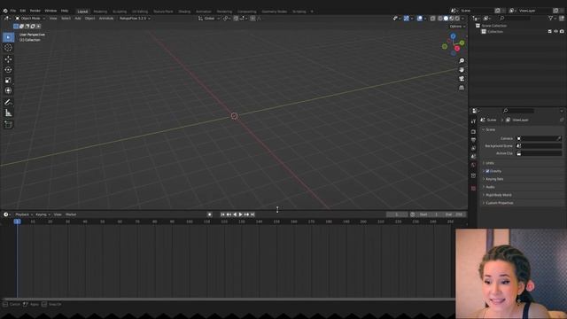Click the Background Scene field
The height and width of the screenshot is (319, 567).
(x=539, y=145)
